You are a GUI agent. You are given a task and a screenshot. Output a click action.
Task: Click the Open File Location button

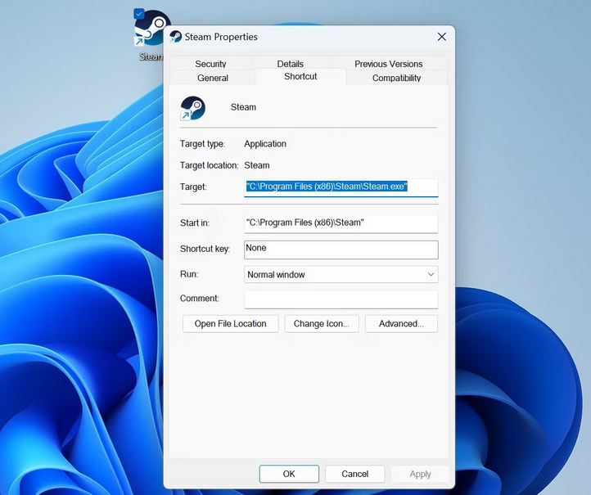point(230,324)
